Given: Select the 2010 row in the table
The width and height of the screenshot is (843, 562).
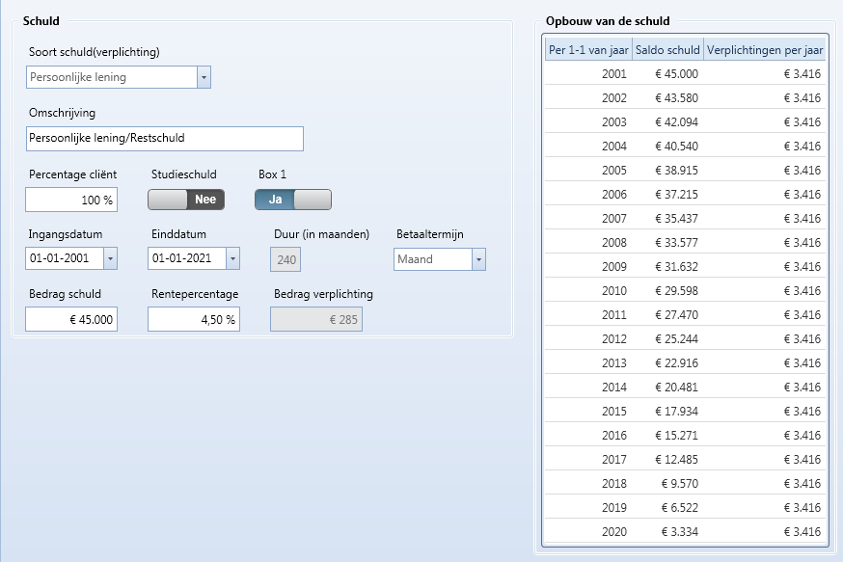Looking at the screenshot, I should pos(685,291).
